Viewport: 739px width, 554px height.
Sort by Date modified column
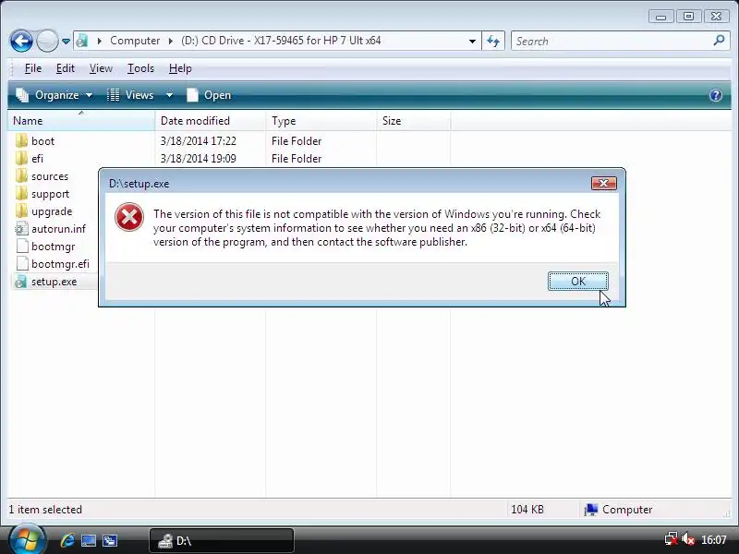[x=211, y=121]
